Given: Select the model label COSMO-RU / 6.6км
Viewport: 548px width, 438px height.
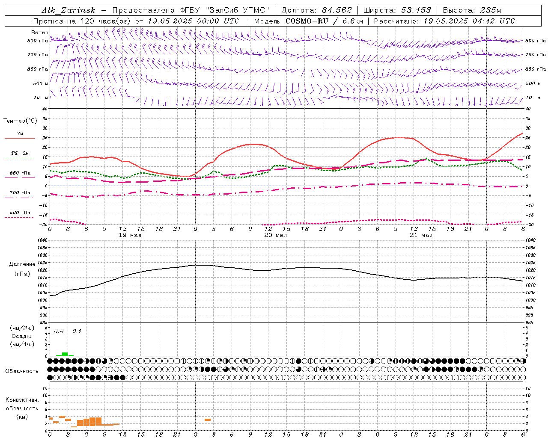Looking at the screenshot, I should point(325,21).
